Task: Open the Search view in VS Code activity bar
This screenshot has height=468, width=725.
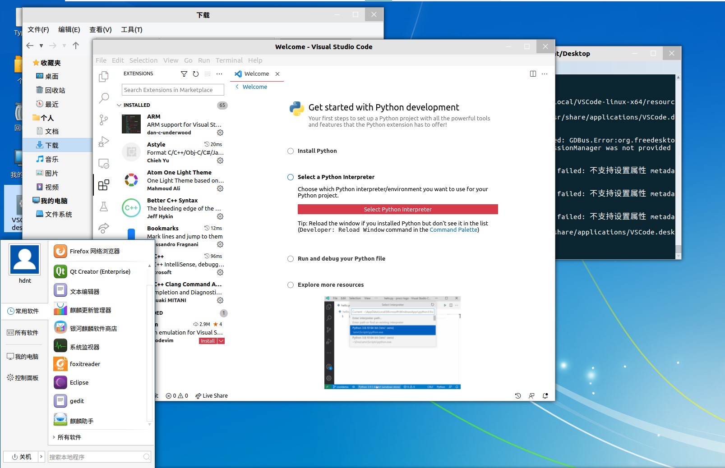Action: (x=104, y=98)
